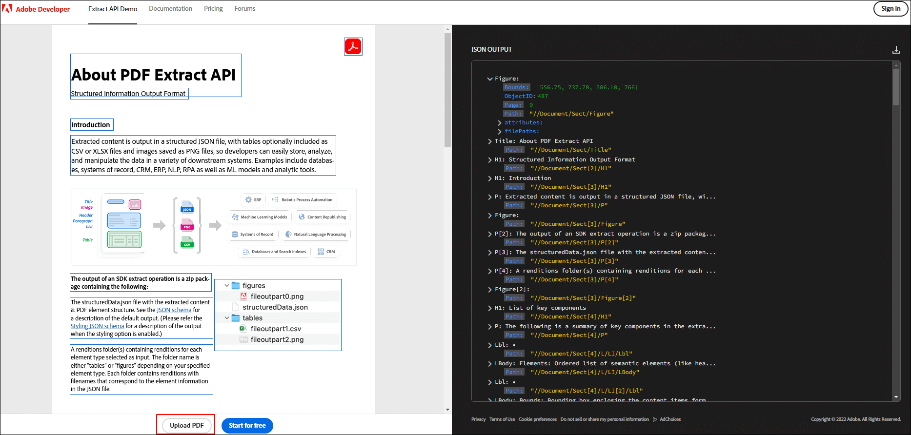Expand the Title: About PDF Extract API node
Image resolution: width=911 pixels, height=435 pixels.
pos(490,141)
